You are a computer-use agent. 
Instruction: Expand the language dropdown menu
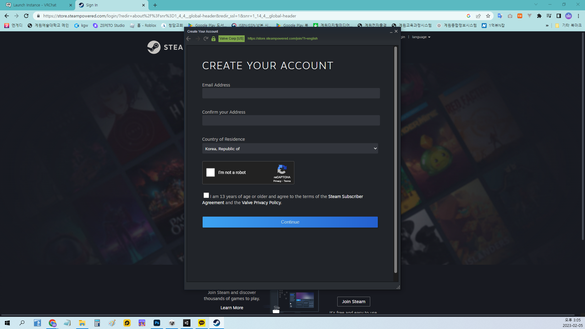(x=421, y=37)
